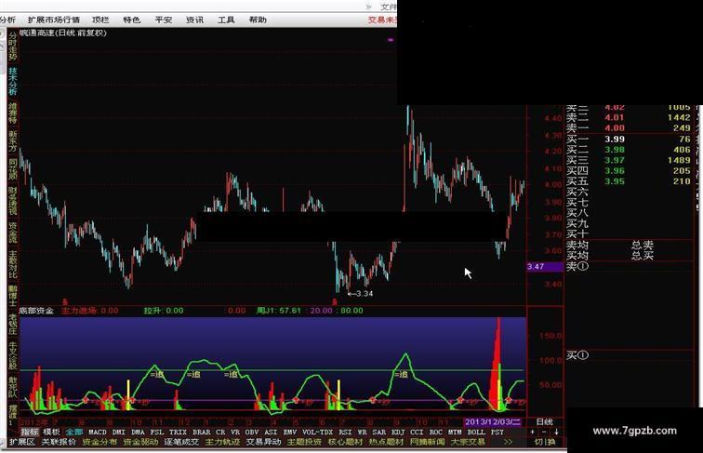Expand more bottom panels with >> arrow
The width and height of the screenshot is (703, 453).
point(508,442)
